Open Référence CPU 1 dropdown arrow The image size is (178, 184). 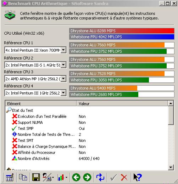pyautogui.click(x=63, y=50)
